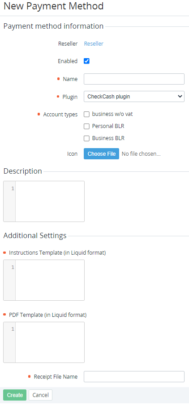Click the Name input field

(x=134, y=79)
